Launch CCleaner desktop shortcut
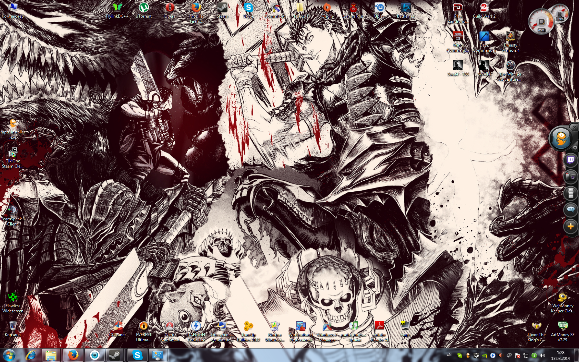The height and width of the screenshot is (362, 579). coord(117,329)
